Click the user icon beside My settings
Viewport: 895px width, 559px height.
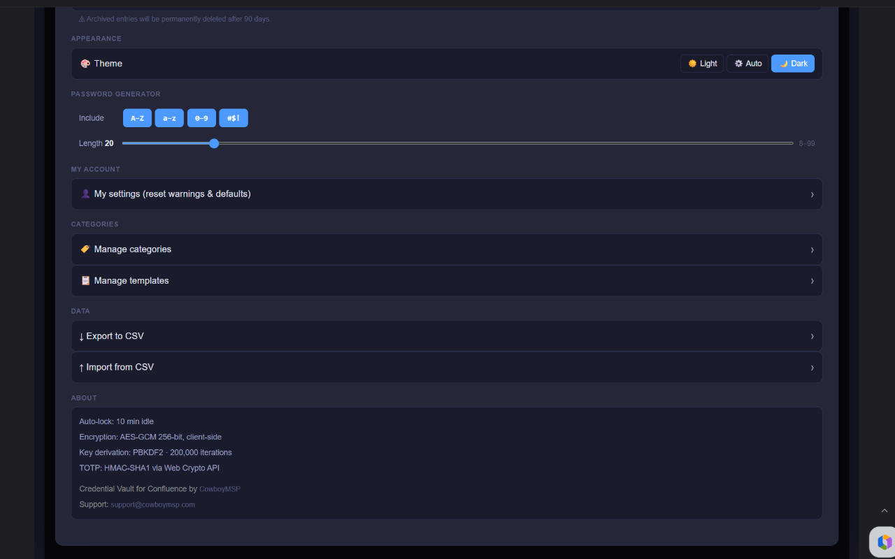coord(85,194)
